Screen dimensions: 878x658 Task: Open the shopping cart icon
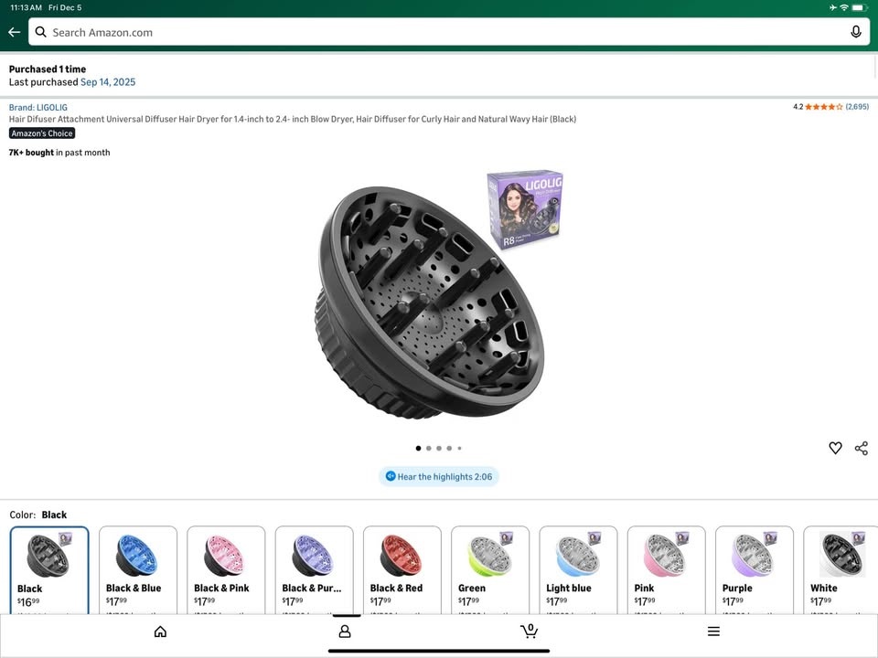click(x=529, y=631)
